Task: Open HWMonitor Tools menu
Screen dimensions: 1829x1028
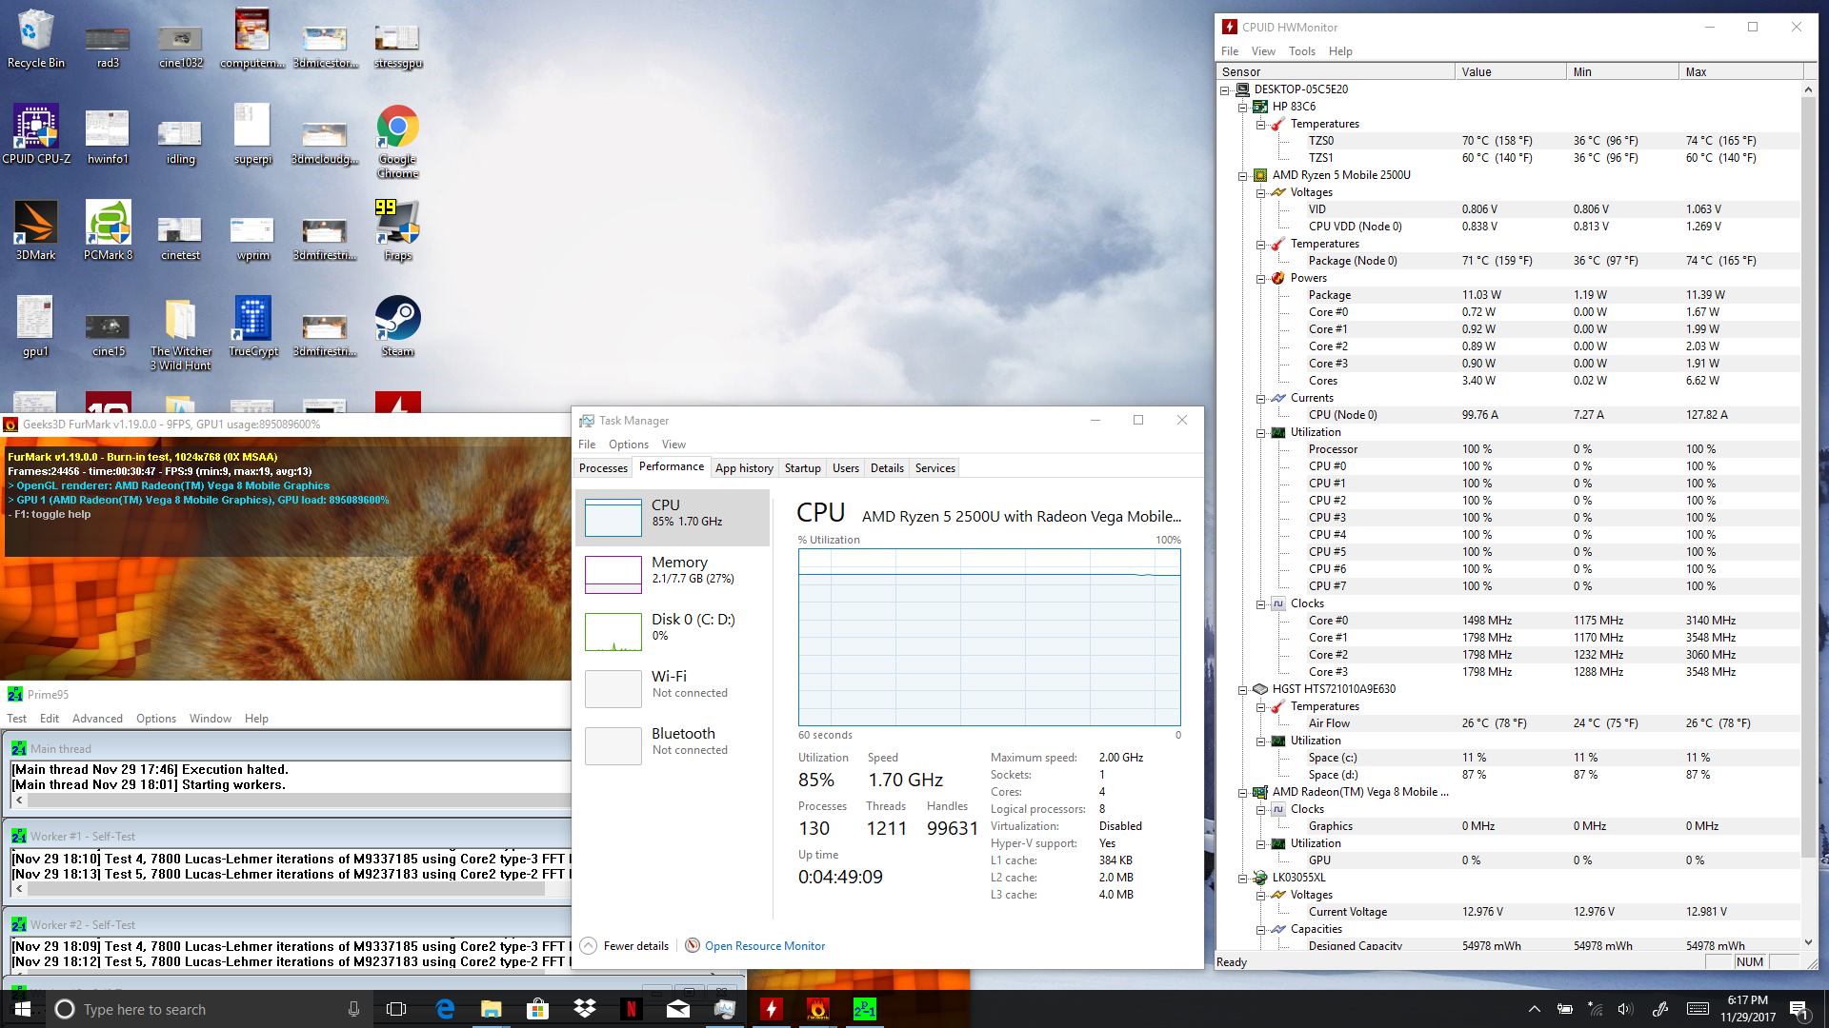Action: (x=1301, y=51)
